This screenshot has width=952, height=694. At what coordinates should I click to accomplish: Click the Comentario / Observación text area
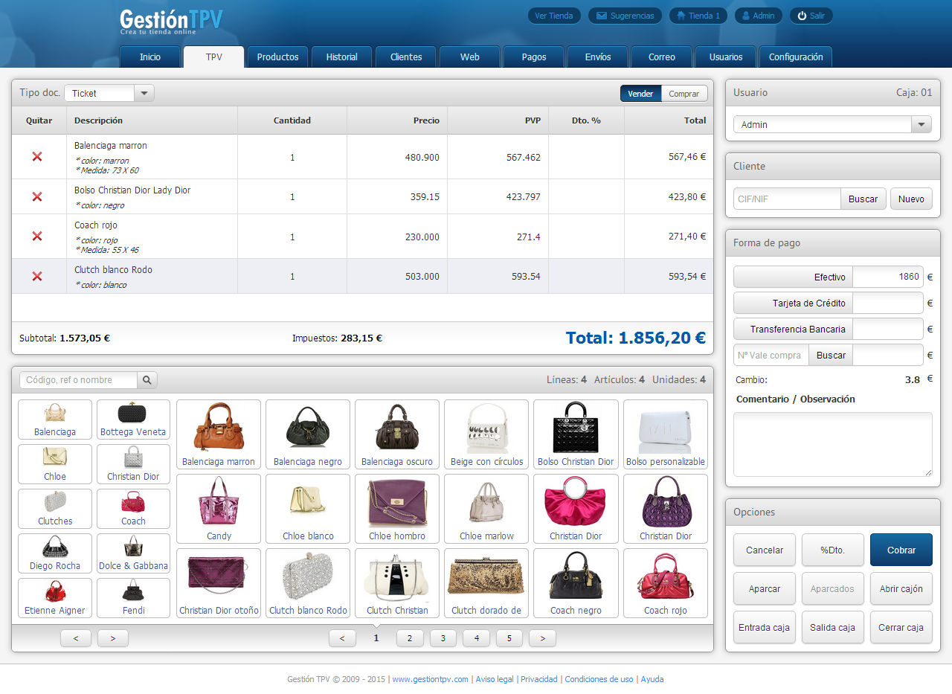832,444
